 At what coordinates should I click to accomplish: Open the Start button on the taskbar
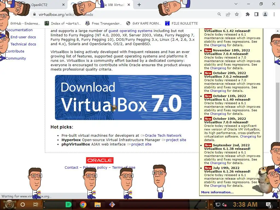[9, 205]
